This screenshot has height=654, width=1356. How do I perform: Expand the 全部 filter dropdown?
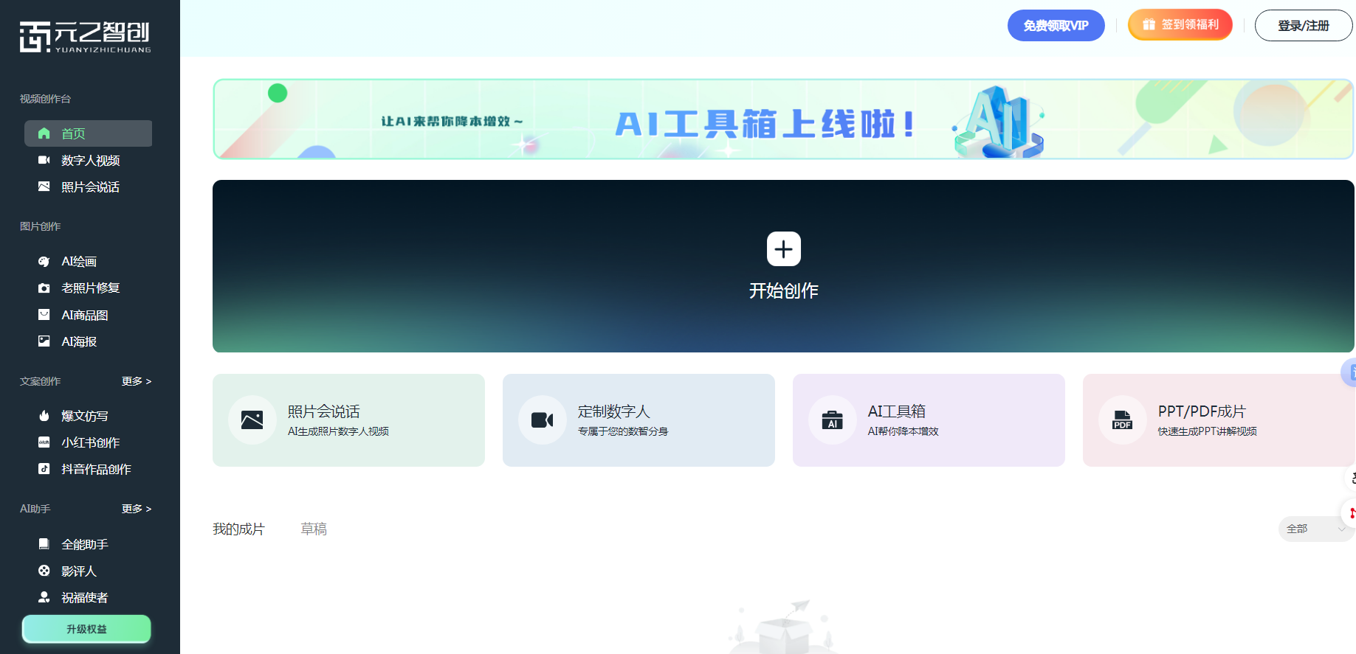pyautogui.click(x=1315, y=529)
